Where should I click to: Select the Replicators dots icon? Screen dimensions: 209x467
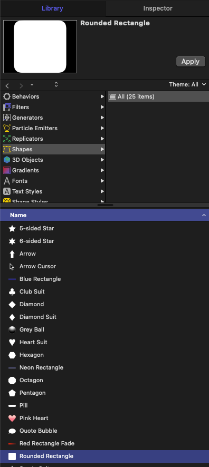coord(6,139)
